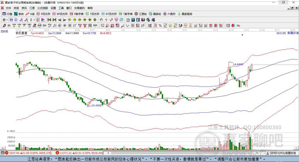The width and height of the screenshot is (299, 162).
Task: Click the Shanghai index 3247.94 status entry
Action: [28, 153]
